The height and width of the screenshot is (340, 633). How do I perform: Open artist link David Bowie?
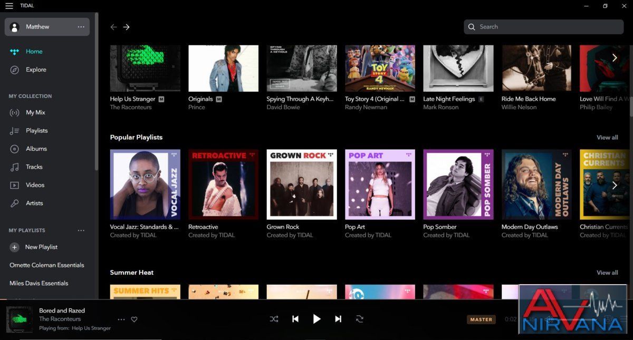pyautogui.click(x=283, y=108)
